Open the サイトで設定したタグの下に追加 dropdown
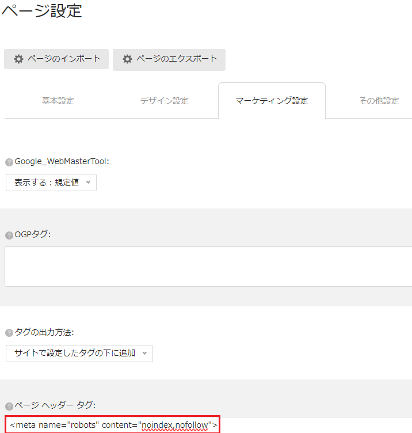The width and height of the screenshot is (412, 433). pos(79,354)
